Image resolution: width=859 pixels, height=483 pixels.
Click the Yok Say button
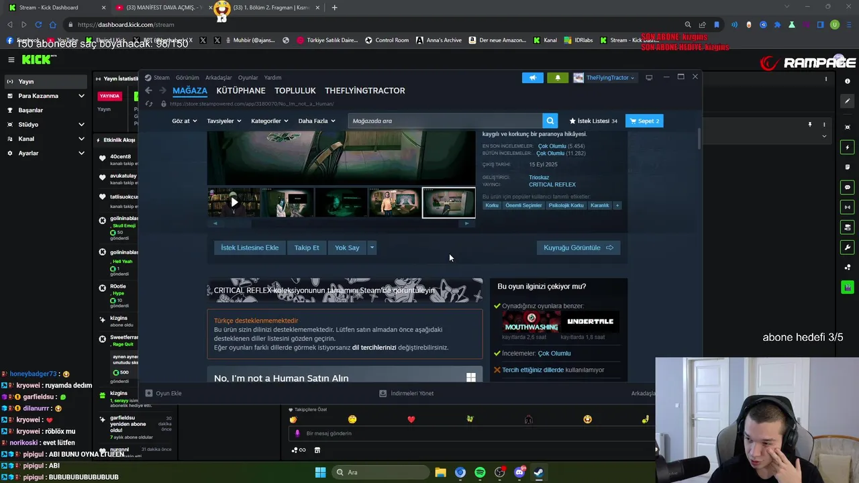pos(347,248)
